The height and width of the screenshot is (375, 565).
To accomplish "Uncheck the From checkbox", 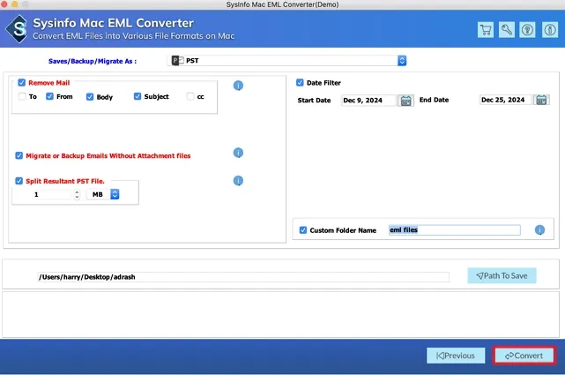I will click(x=49, y=96).
